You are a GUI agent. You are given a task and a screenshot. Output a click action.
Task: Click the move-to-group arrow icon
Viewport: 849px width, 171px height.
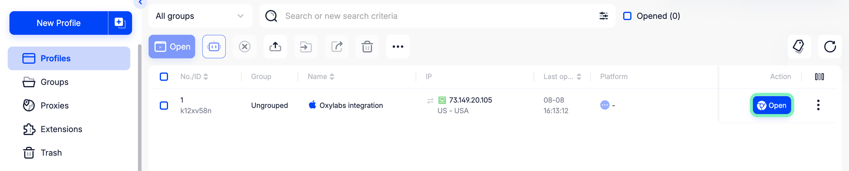tap(305, 47)
